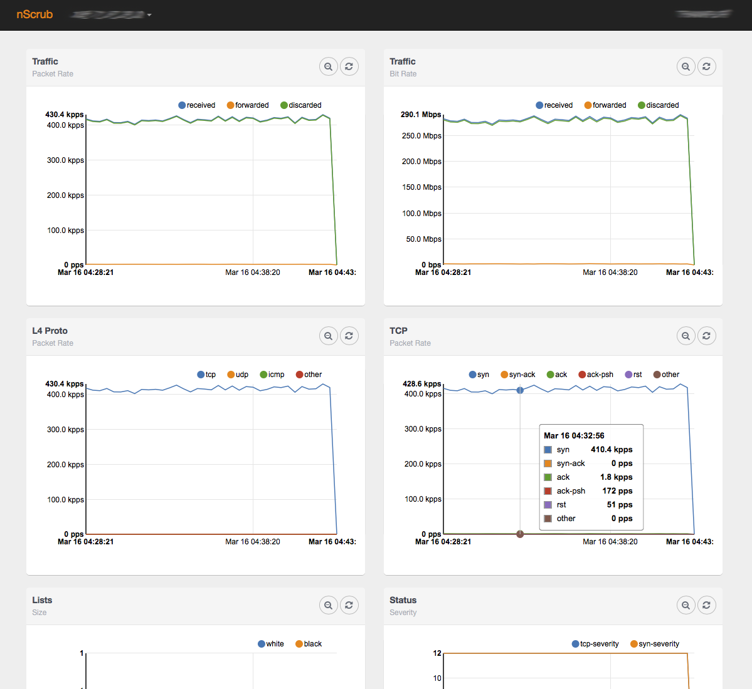Toggle tcp-severity series in Status legend
This screenshot has height=689, width=752.
click(595, 644)
